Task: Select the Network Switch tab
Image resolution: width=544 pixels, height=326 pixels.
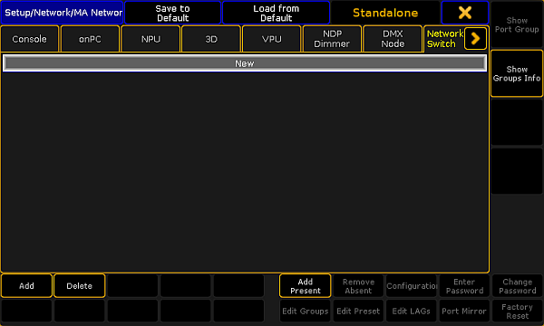Action: [444, 39]
